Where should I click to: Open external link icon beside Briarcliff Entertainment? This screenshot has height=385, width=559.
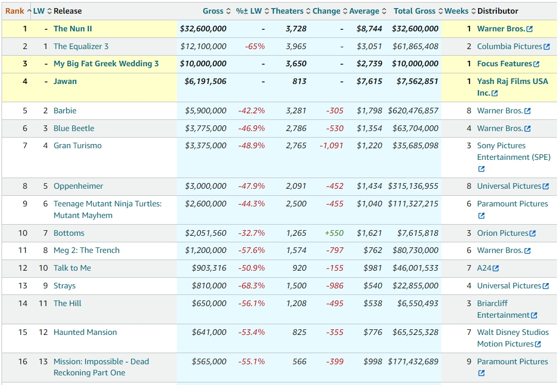pyautogui.click(x=534, y=315)
